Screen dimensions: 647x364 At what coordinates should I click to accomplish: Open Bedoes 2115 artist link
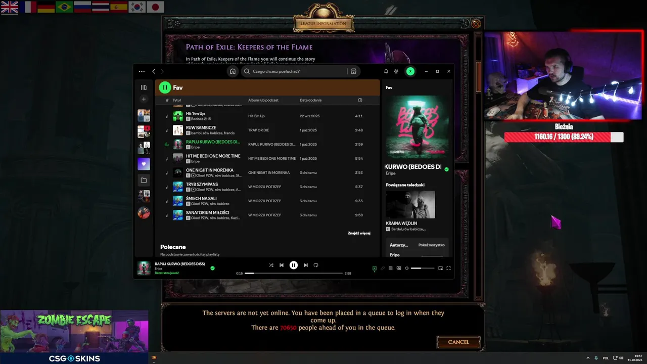(201, 119)
